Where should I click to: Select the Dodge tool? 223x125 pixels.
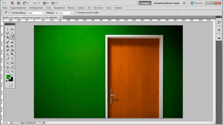coord(12,54)
